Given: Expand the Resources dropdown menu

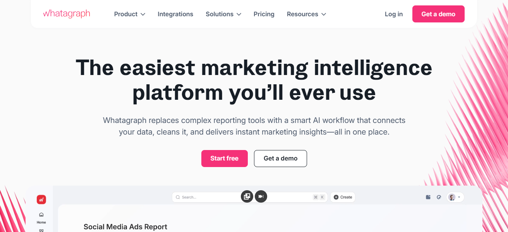Looking at the screenshot, I should pos(306,14).
